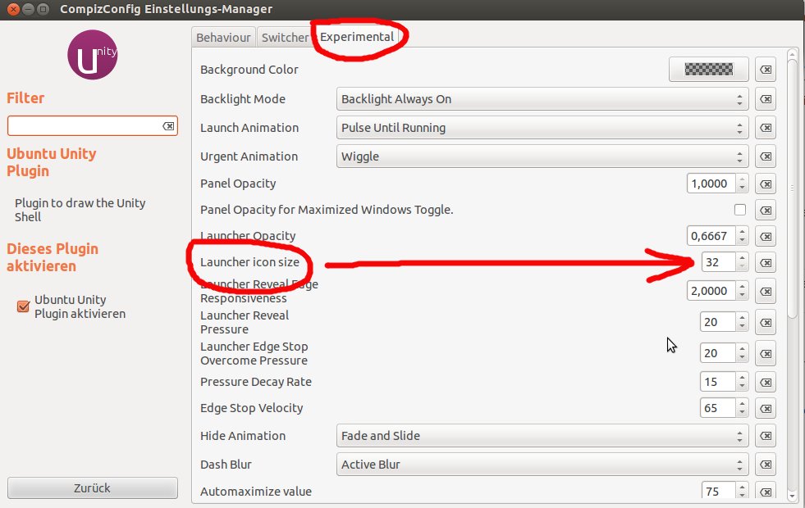Open the Backlight Mode dropdown

[x=542, y=99]
